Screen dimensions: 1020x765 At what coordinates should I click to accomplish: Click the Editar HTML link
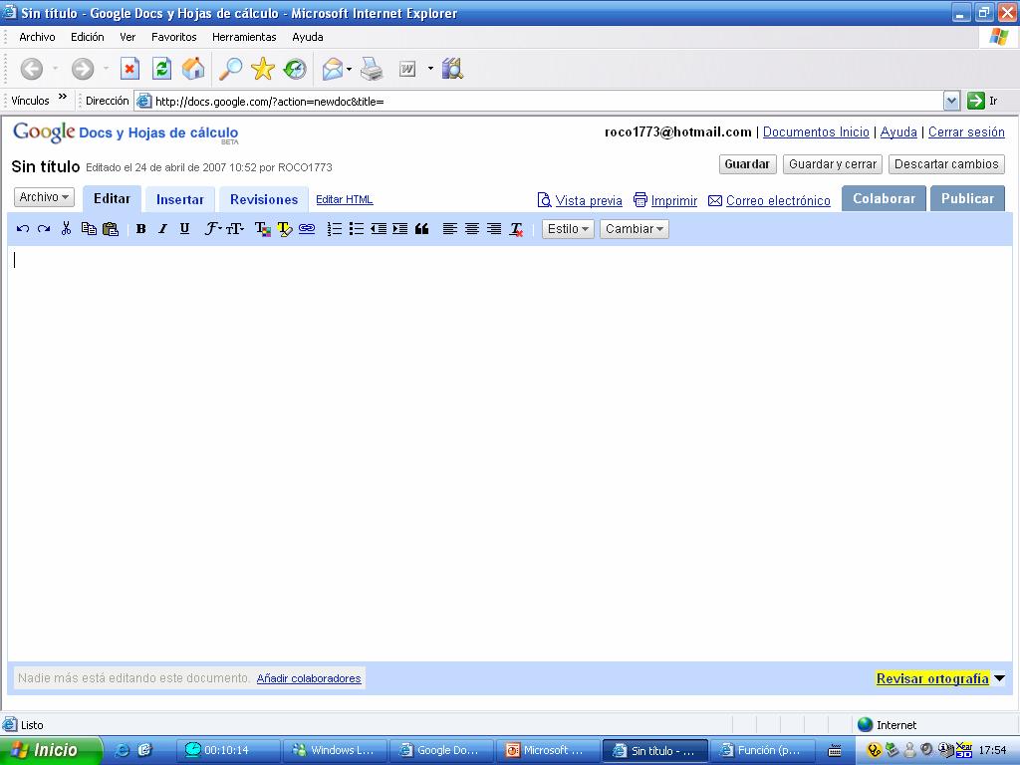[345, 199]
